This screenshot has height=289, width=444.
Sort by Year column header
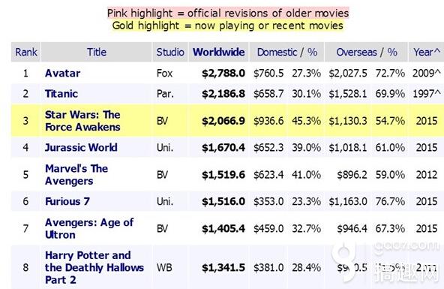click(427, 52)
